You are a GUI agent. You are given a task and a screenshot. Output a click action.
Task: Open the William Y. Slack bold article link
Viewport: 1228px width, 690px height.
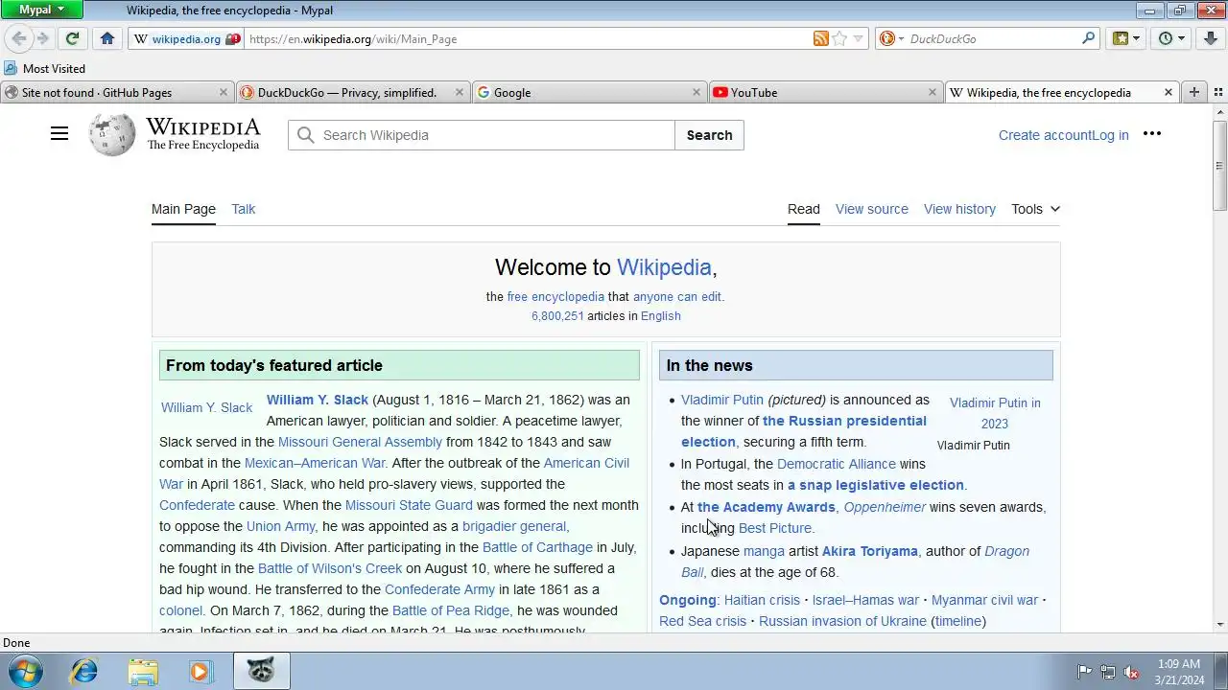click(x=318, y=400)
